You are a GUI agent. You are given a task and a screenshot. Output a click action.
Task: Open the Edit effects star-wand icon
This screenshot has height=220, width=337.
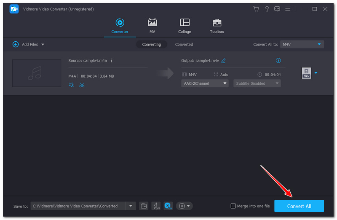click(x=71, y=85)
